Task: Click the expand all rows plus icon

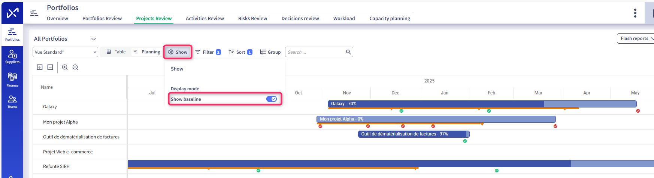Action: (x=40, y=67)
